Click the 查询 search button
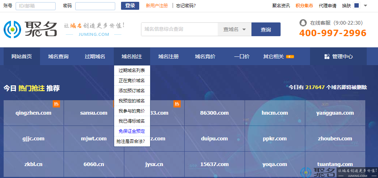The image size is (378, 178). (266, 29)
